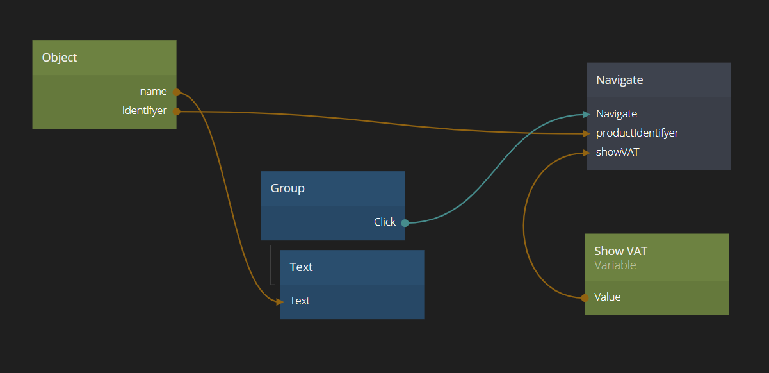Image resolution: width=769 pixels, height=373 pixels.
Task: Click the Text input port arrow
Action: click(280, 301)
